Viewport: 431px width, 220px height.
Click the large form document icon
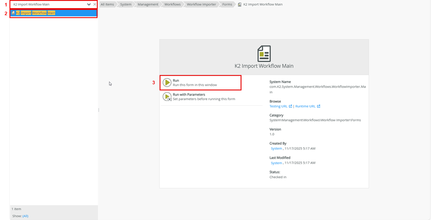(264, 54)
